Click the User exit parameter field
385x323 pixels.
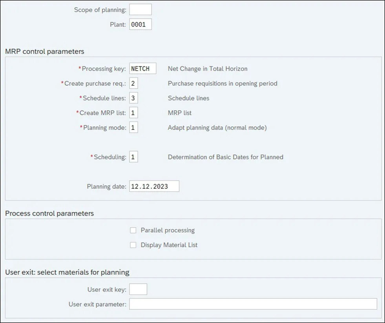tap(253, 304)
